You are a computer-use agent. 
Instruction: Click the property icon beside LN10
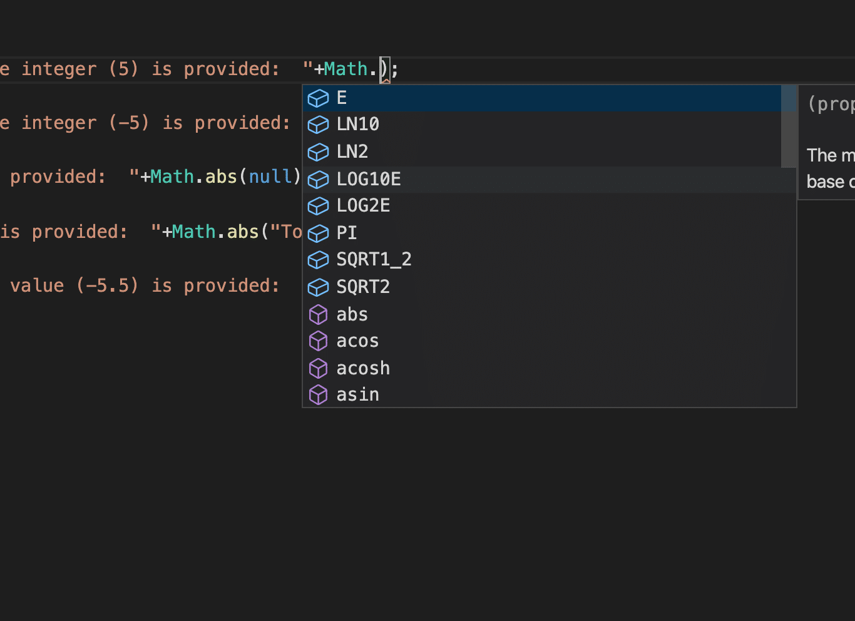pyautogui.click(x=319, y=125)
